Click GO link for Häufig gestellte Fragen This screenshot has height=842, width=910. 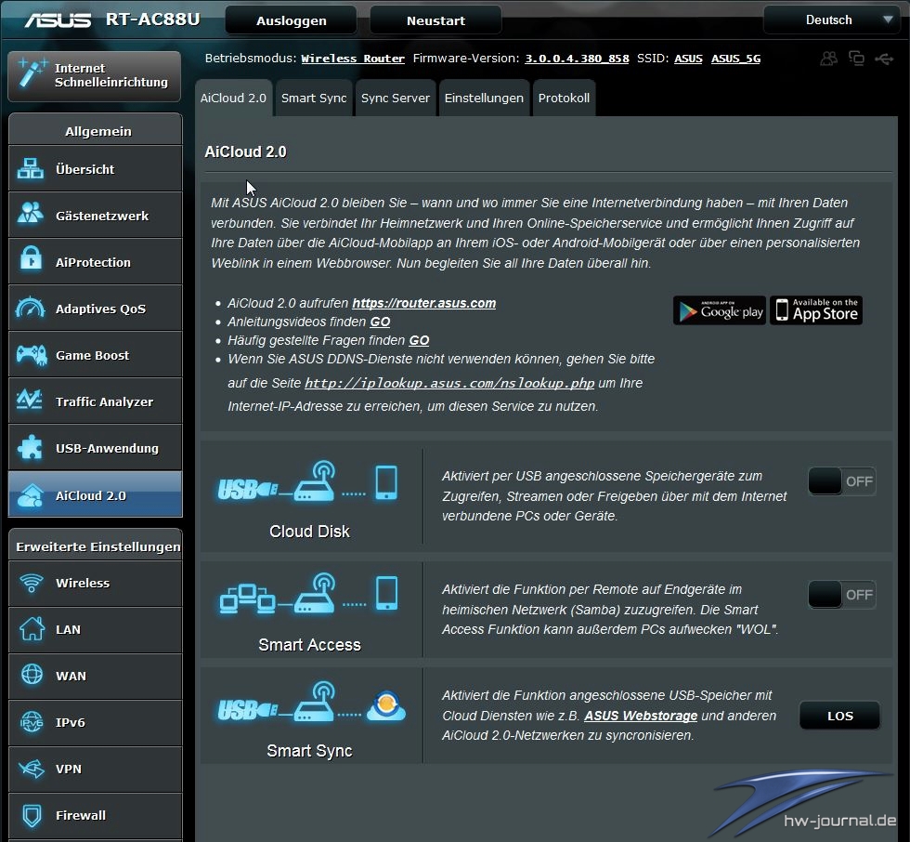coord(419,340)
